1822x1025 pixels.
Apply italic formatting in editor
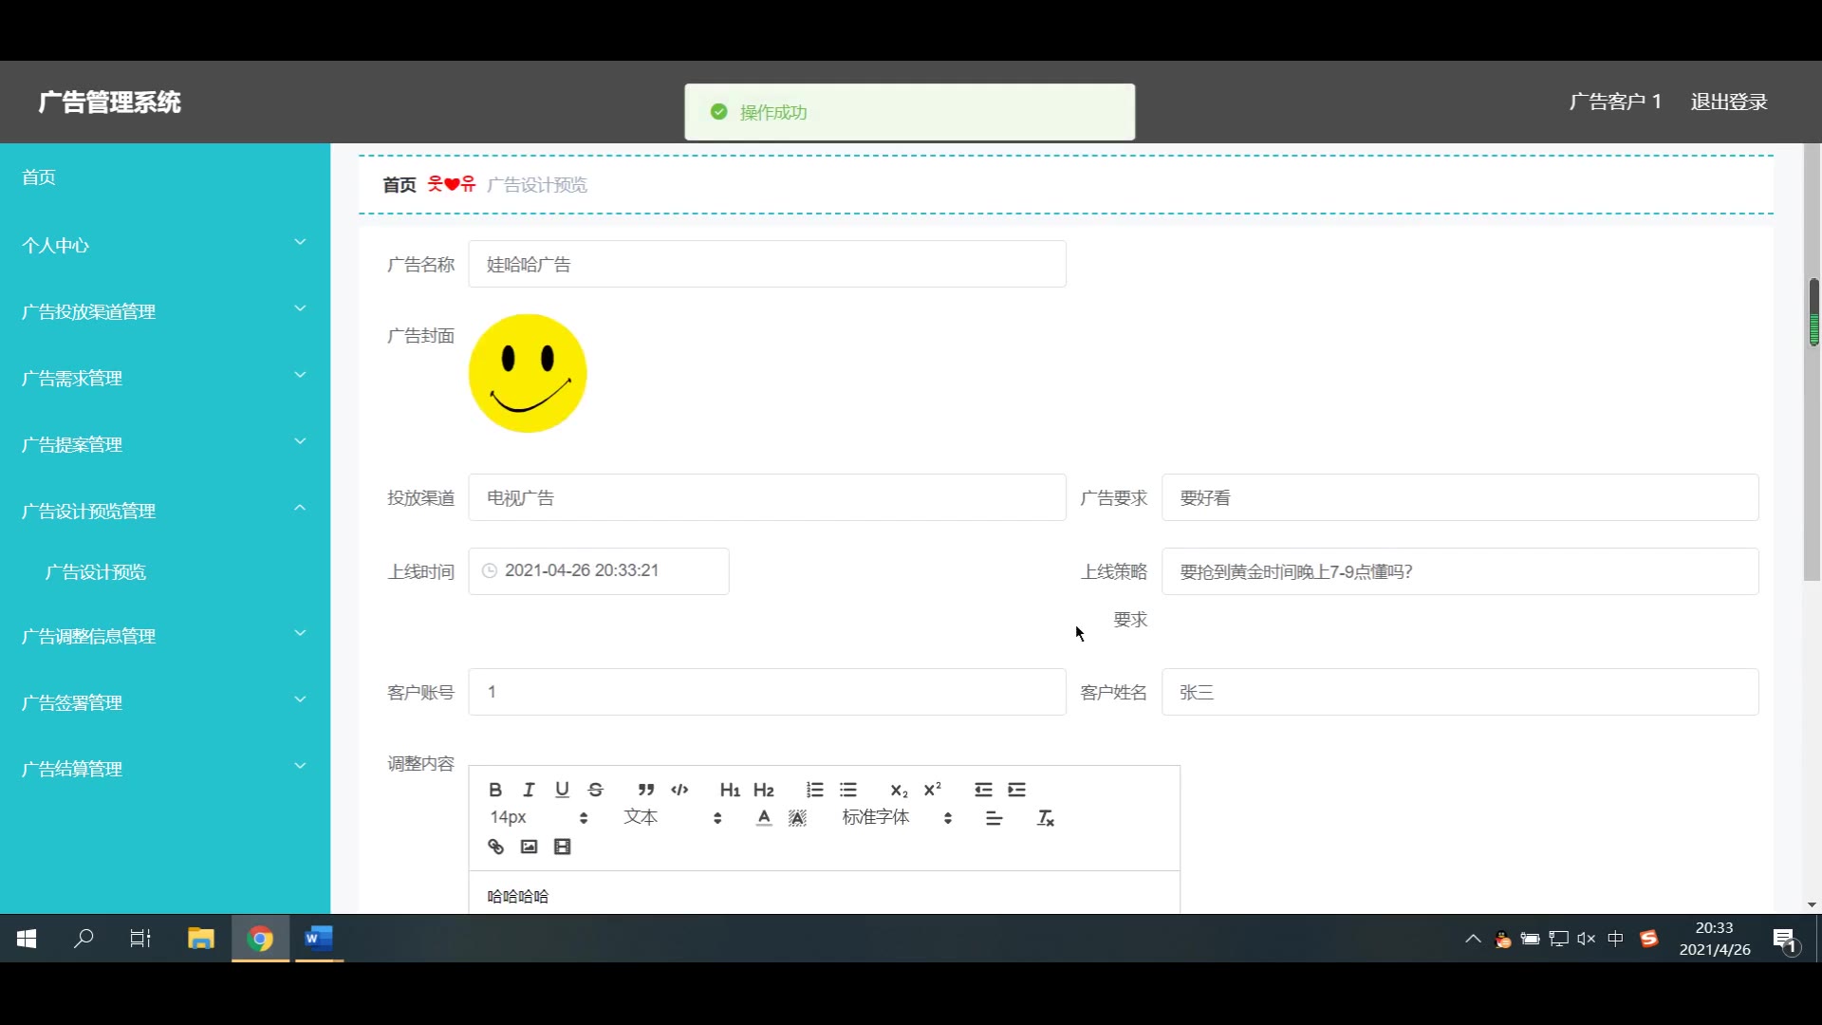(529, 790)
